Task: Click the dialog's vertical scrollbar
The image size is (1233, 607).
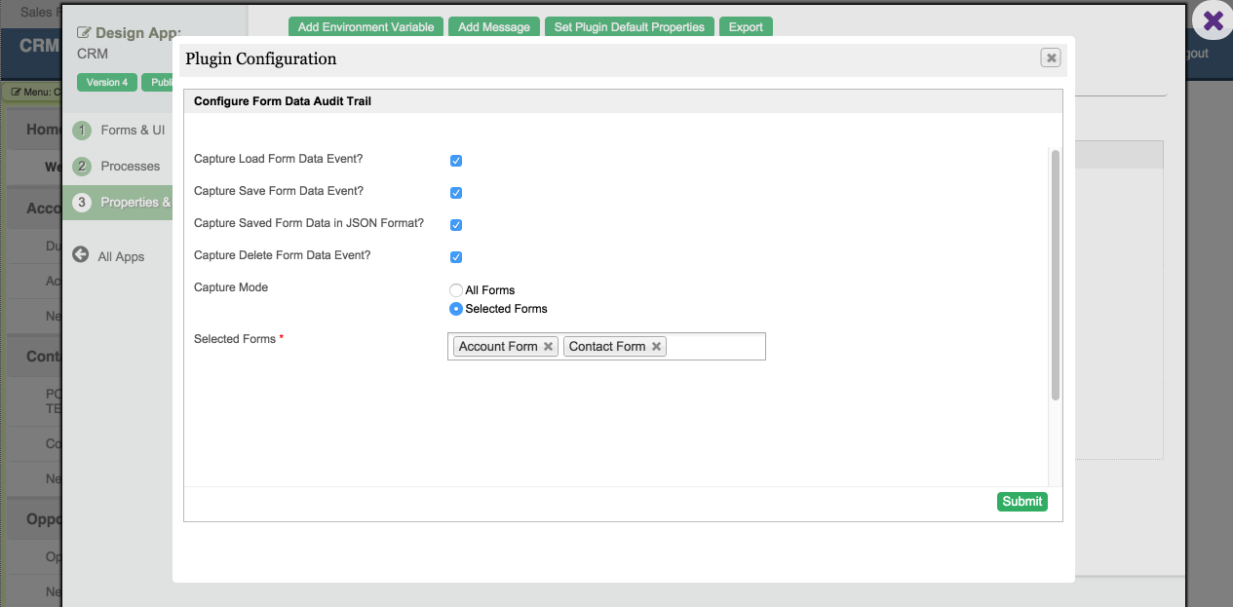Action: [1056, 274]
